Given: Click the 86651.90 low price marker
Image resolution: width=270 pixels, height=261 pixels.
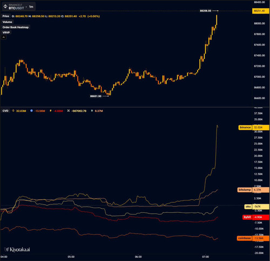Looking at the screenshot, I should click(96, 96).
